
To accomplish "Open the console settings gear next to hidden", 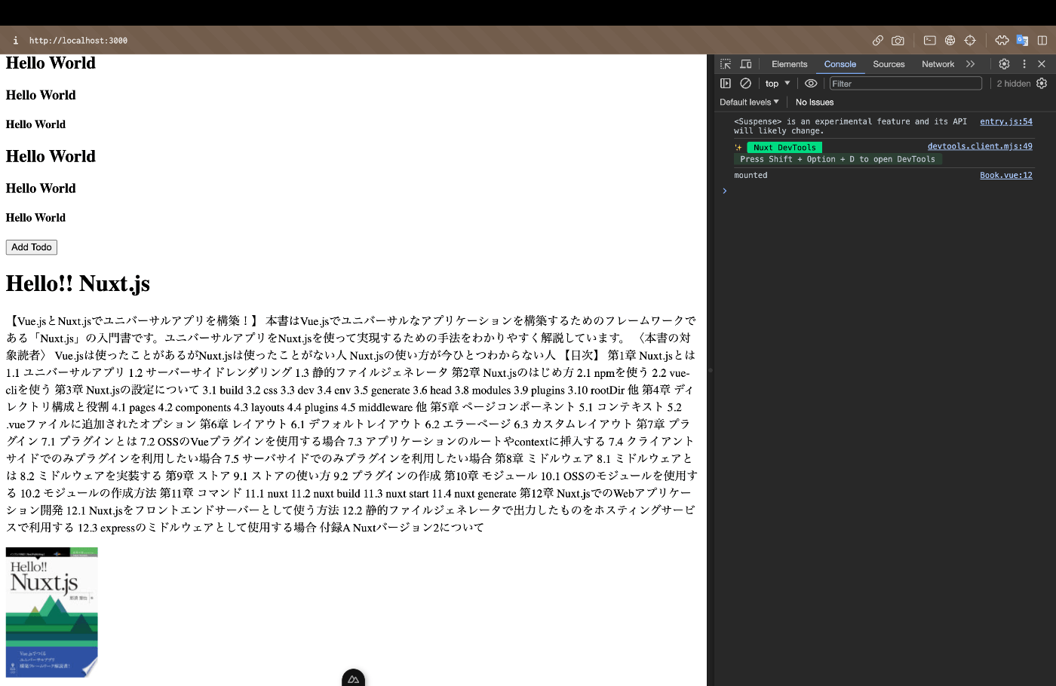I will [1042, 84].
